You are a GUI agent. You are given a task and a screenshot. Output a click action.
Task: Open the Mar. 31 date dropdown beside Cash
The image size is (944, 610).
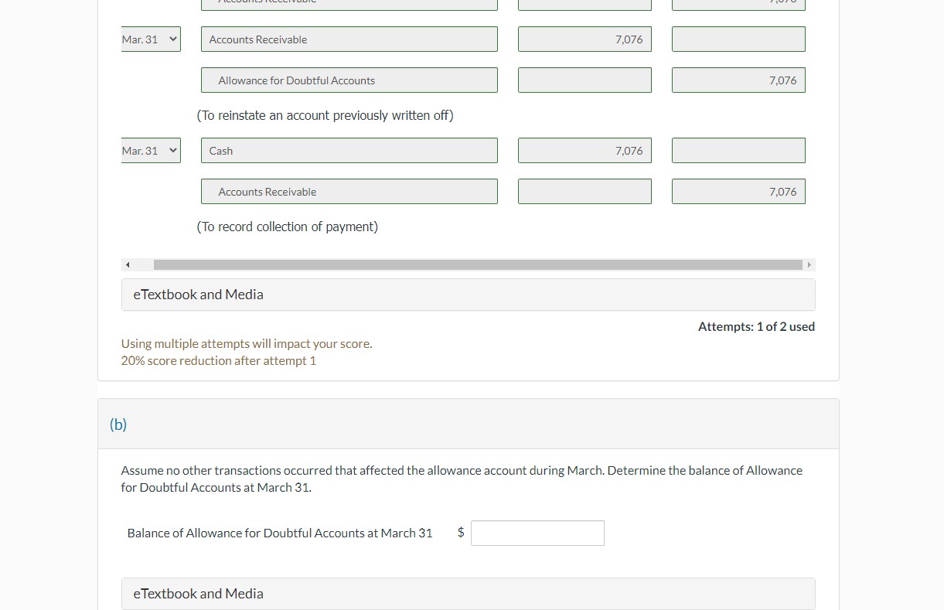[151, 151]
